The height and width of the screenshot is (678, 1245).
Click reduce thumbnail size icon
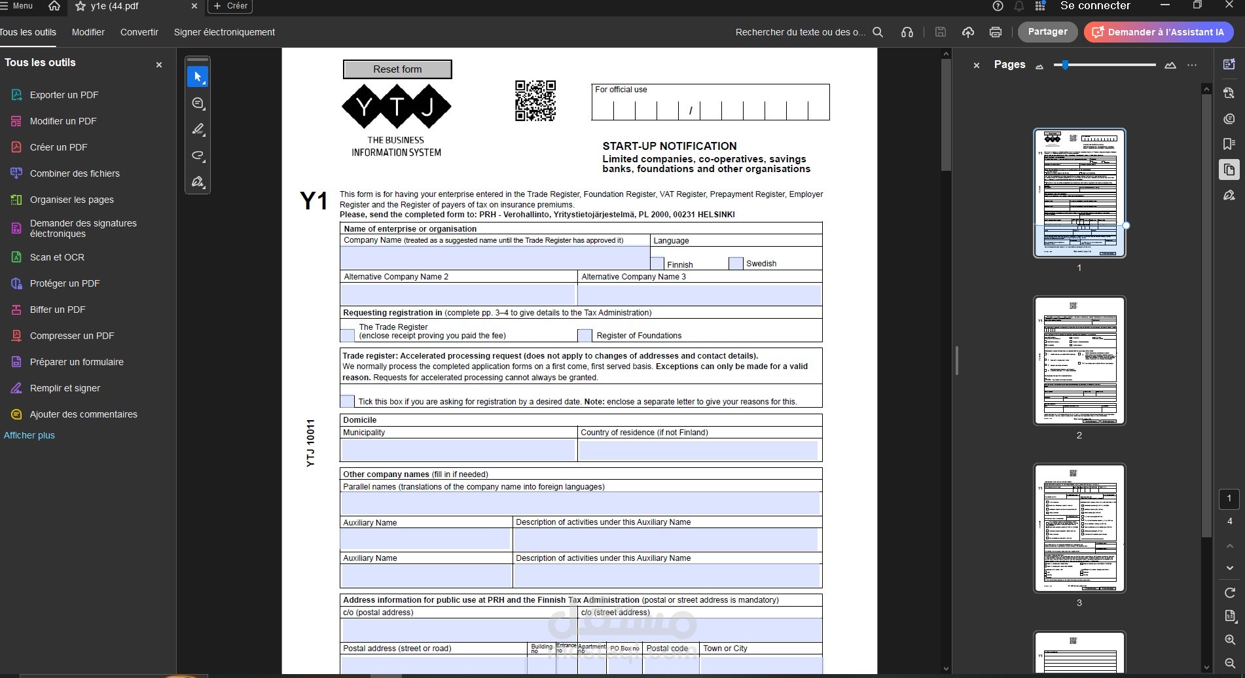coord(1039,65)
